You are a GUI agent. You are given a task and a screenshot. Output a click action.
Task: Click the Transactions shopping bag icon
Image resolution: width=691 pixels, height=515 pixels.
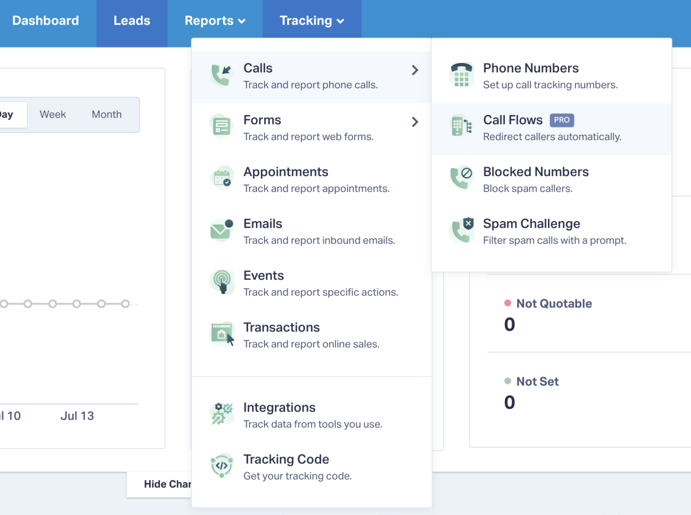pyautogui.click(x=221, y=334)
